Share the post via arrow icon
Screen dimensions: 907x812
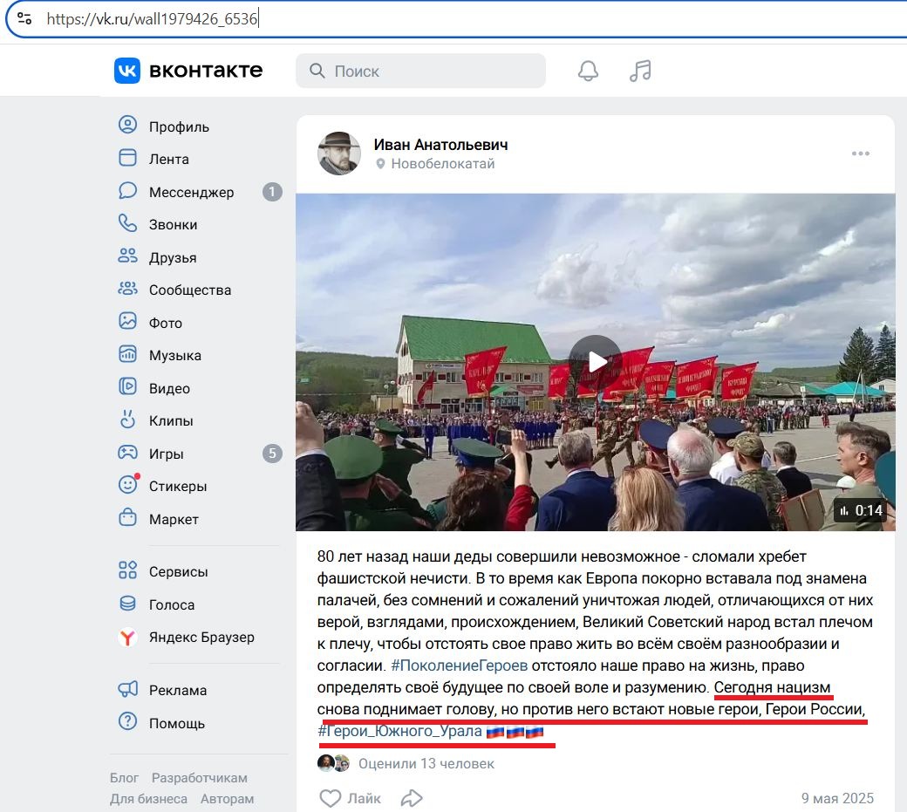412,798
